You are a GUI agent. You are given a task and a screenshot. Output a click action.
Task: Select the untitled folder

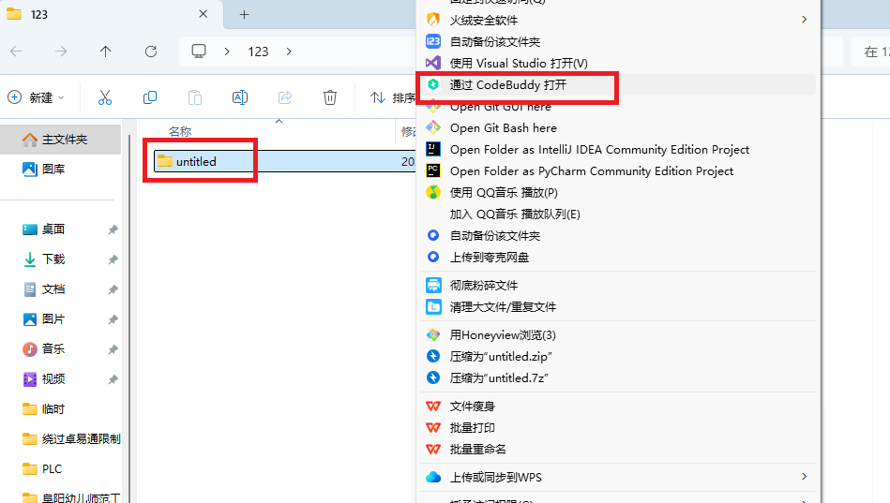(196, 162)
